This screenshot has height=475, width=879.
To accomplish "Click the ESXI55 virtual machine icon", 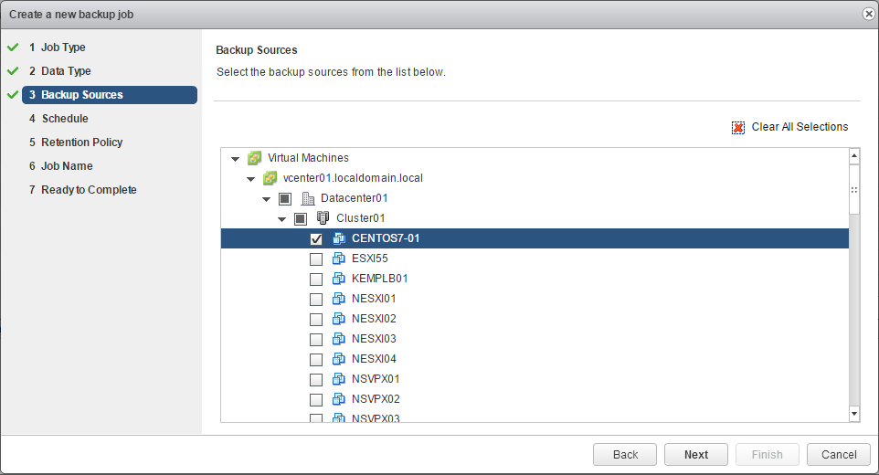I will (338, 259).
